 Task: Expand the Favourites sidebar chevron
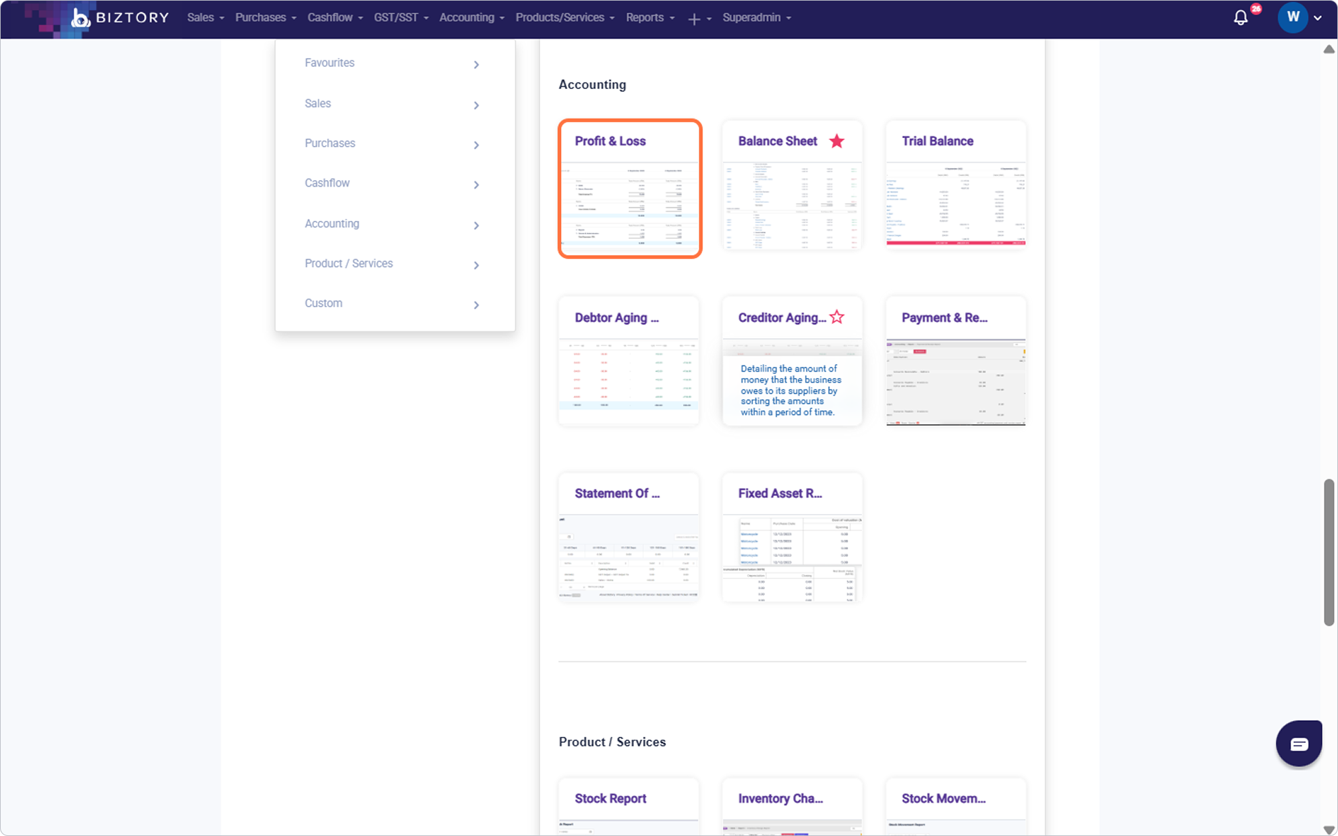pos(476,65)
